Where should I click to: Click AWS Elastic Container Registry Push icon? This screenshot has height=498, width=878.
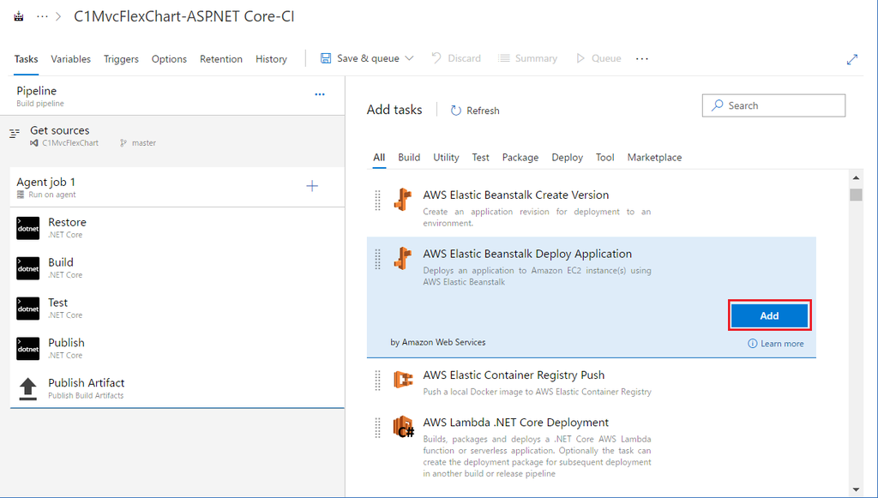tap(403, 380)
